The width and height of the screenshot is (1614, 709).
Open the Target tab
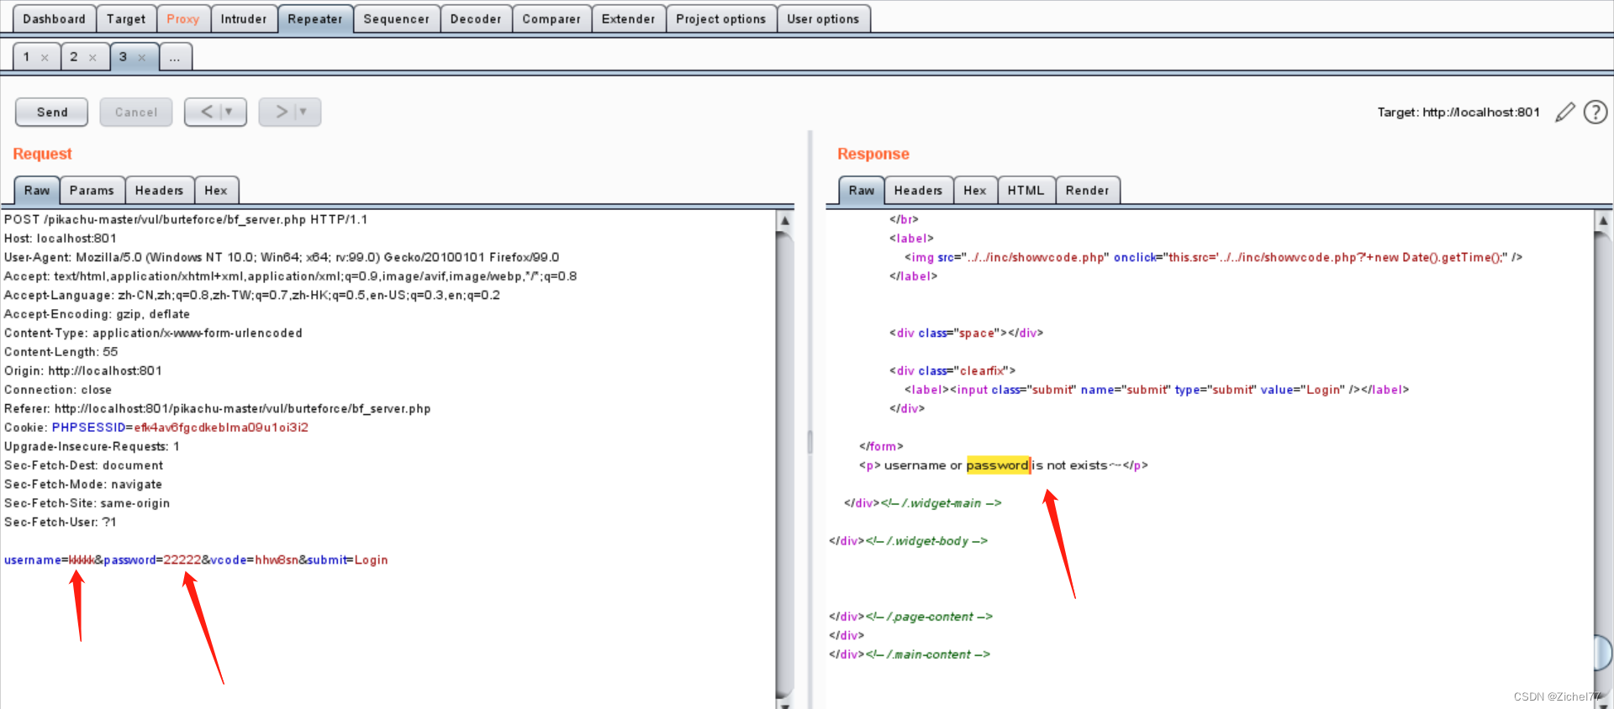click(126, 18)
